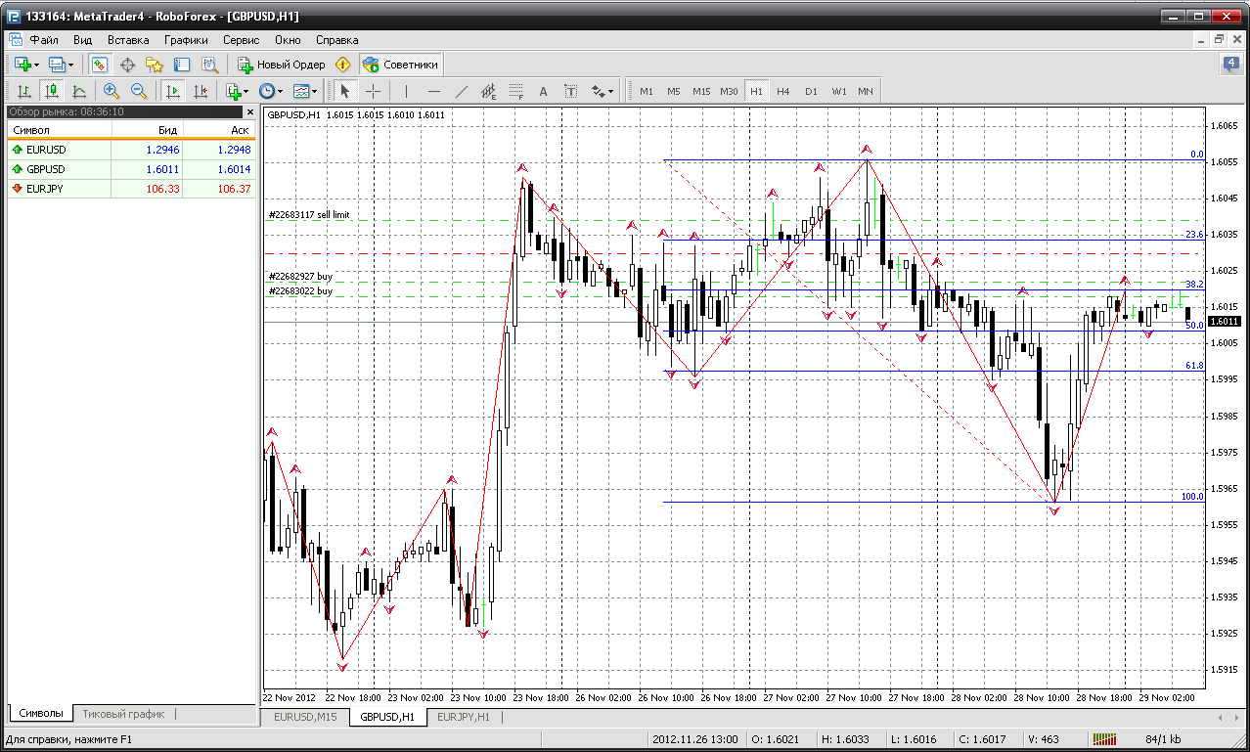
Task: Toggle chart shift from right border
Action: [x=201, y=91]
